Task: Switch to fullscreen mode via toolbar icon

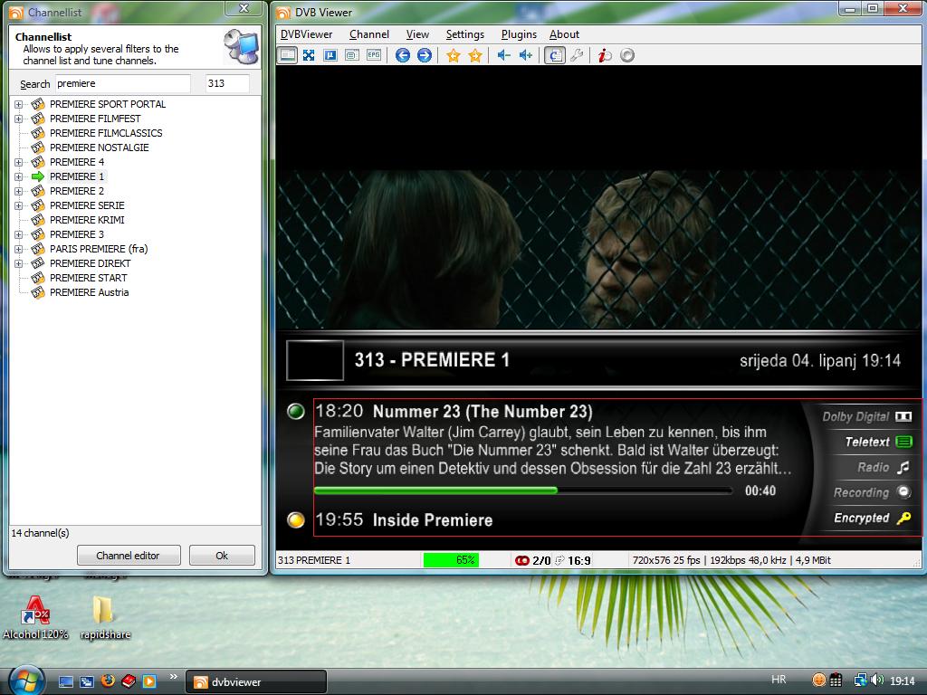Action: click(x=309, y=55)
